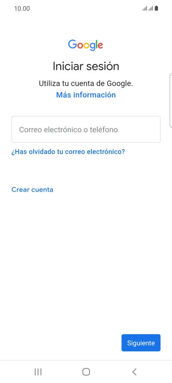
Task: Choose Crear cuenta to make an account
Action: coord(32,189)
